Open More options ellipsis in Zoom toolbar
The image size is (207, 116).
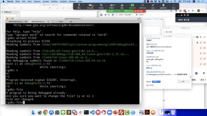[174, 6]
